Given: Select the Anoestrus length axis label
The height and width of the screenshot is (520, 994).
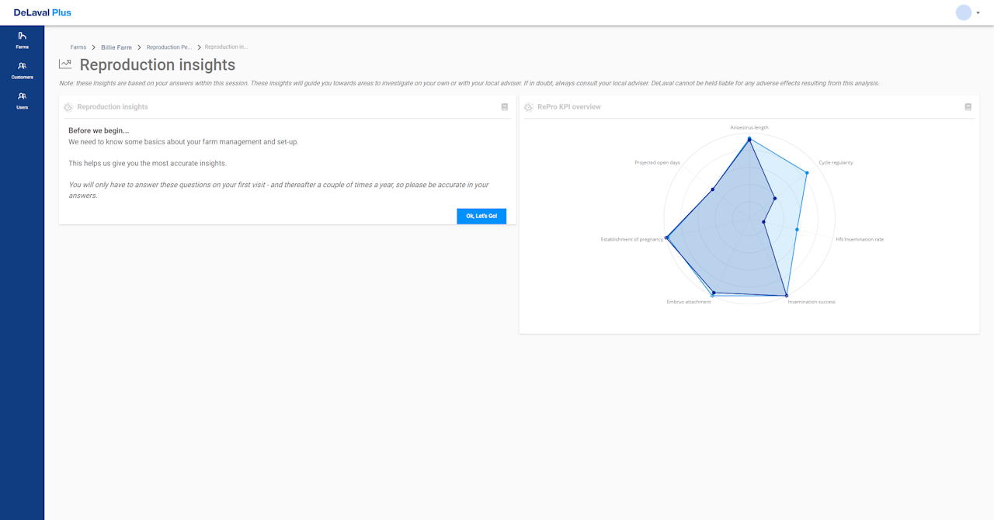Looking at the screenshot, I should 749,127.
